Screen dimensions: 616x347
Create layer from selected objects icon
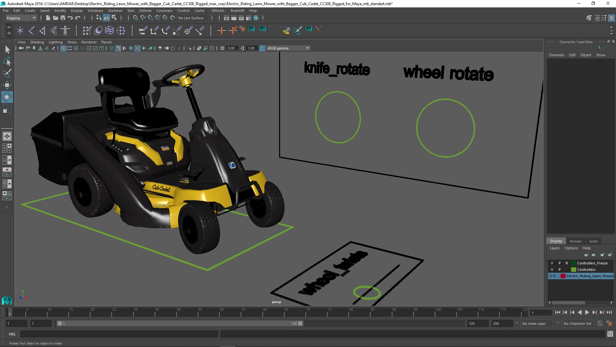point(610,255)
